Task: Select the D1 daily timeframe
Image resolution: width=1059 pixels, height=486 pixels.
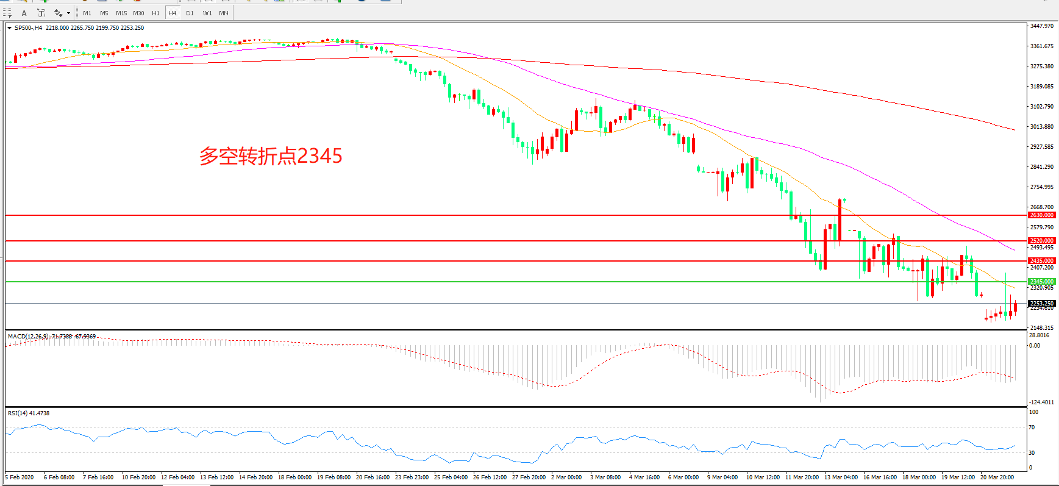Action: (x=190, y=13)
